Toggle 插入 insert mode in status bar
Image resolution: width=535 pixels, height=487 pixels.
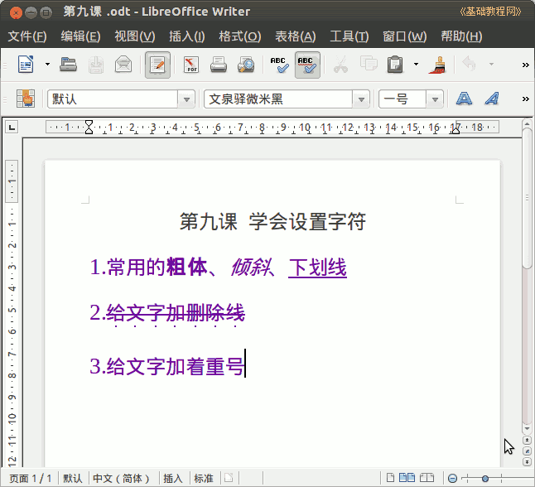coord(172,479)
